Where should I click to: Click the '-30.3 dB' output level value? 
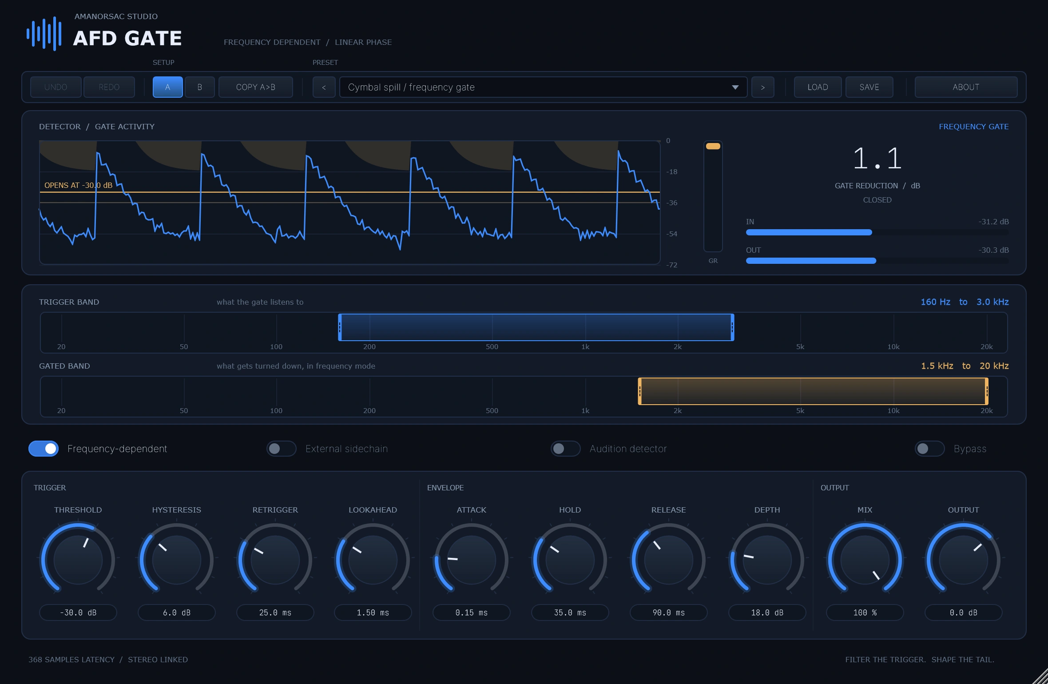tap(994, 250)
